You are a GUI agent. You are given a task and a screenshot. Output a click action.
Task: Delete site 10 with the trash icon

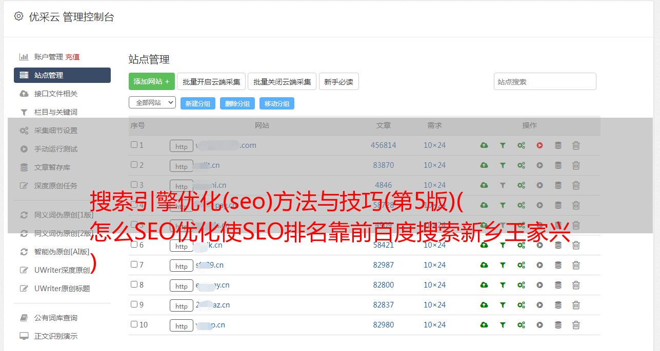pos(576,325)
